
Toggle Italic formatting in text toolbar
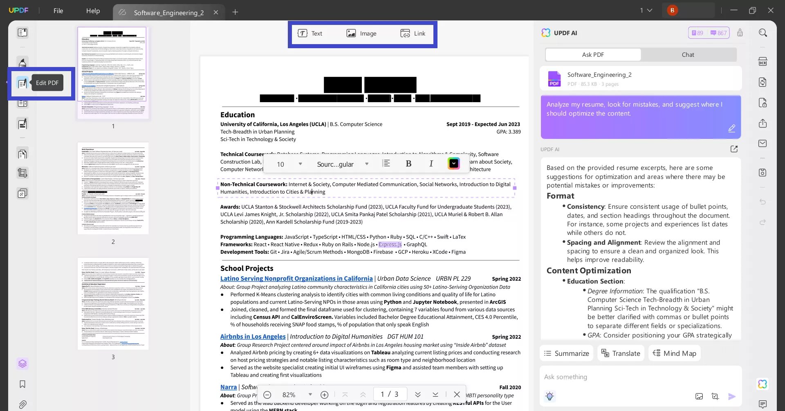click(431, 163)
